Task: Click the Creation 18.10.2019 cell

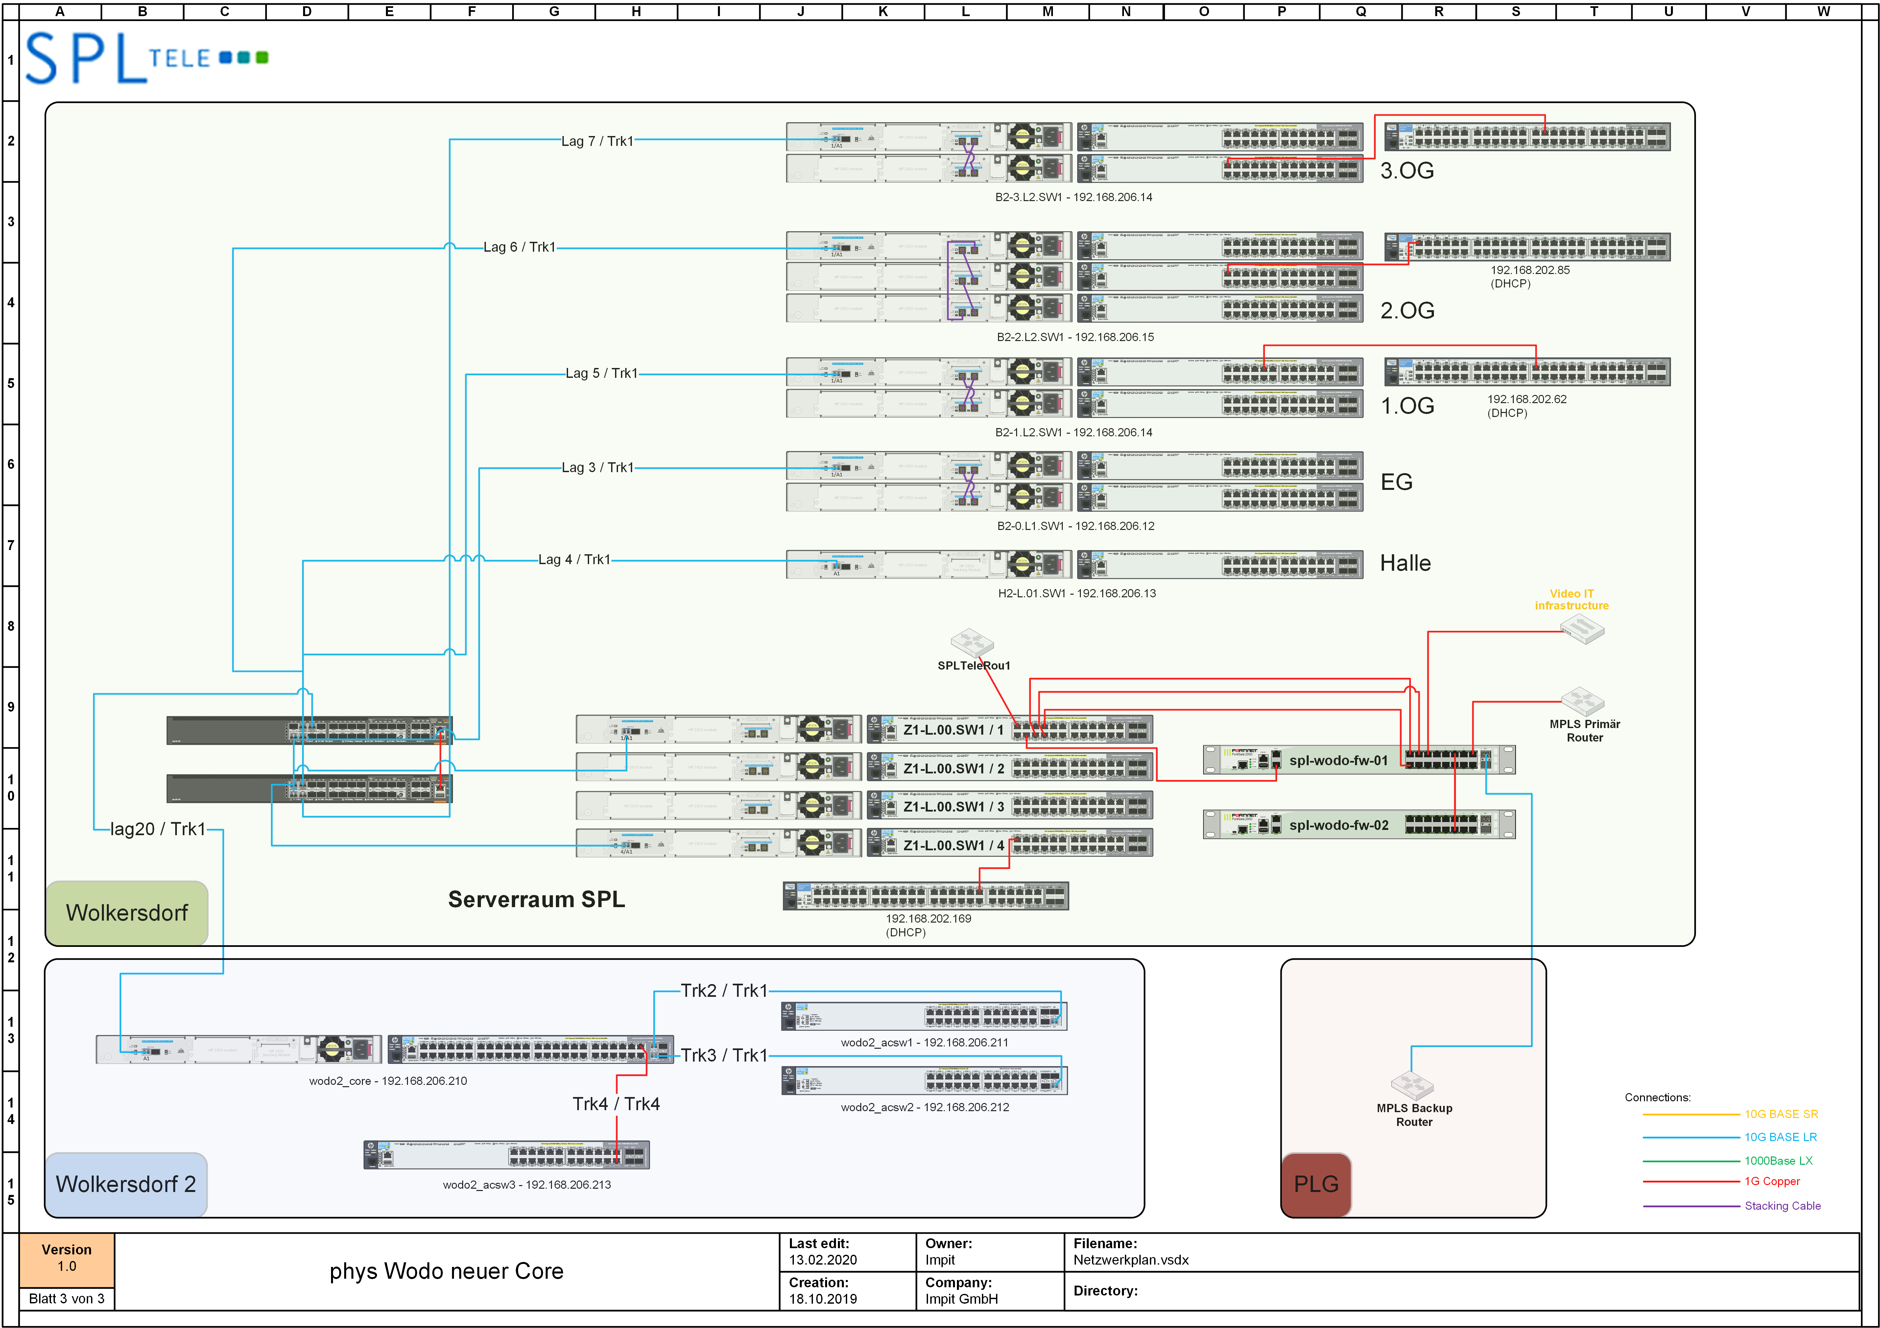Action: tap(847, 1291)
